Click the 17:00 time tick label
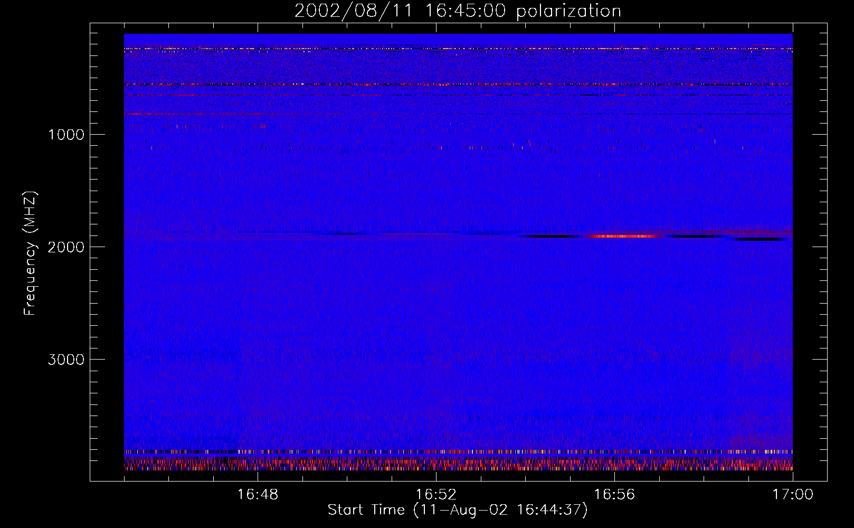 pos(793,495)
